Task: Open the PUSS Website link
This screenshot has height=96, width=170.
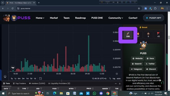Action: [138, 58]
